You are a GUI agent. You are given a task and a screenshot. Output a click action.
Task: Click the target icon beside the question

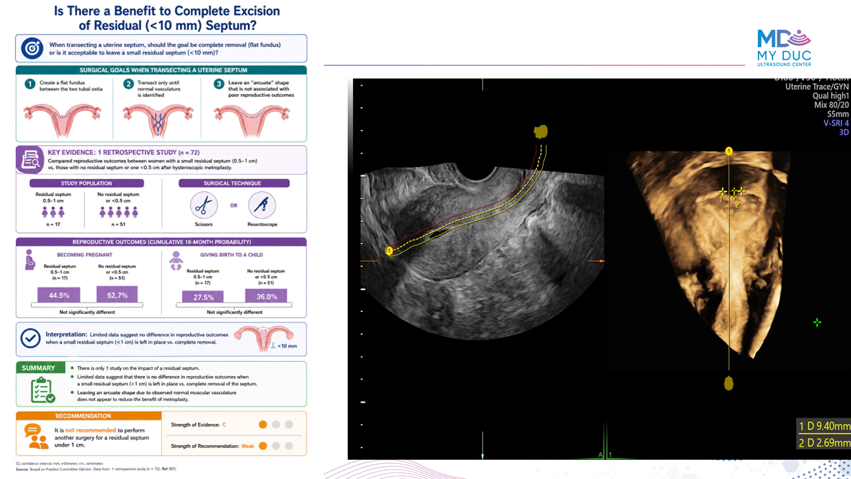tap(31, 49)
